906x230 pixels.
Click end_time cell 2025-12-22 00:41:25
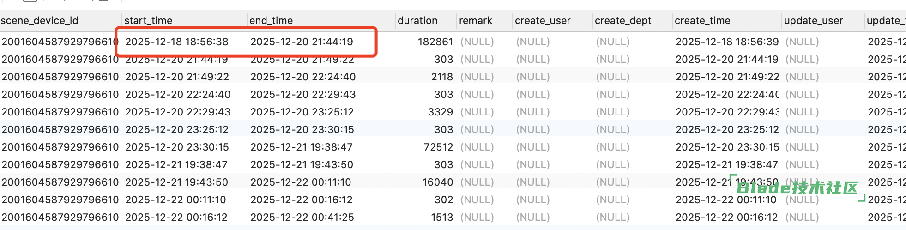(302, 218)
